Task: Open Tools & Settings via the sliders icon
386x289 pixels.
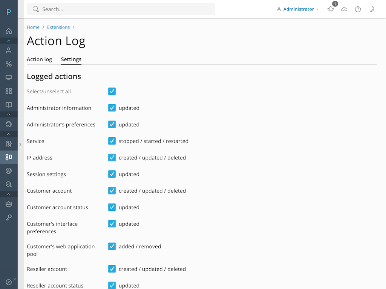Action: 8,144
